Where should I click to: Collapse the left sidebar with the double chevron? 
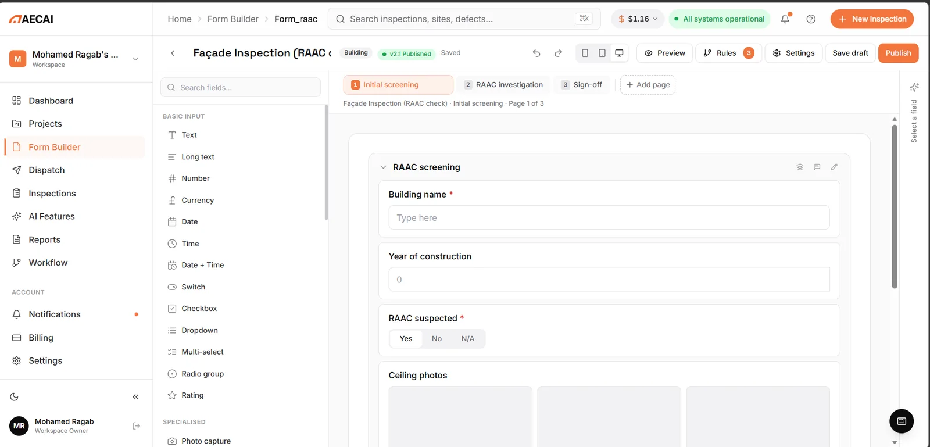coord(135,397)
